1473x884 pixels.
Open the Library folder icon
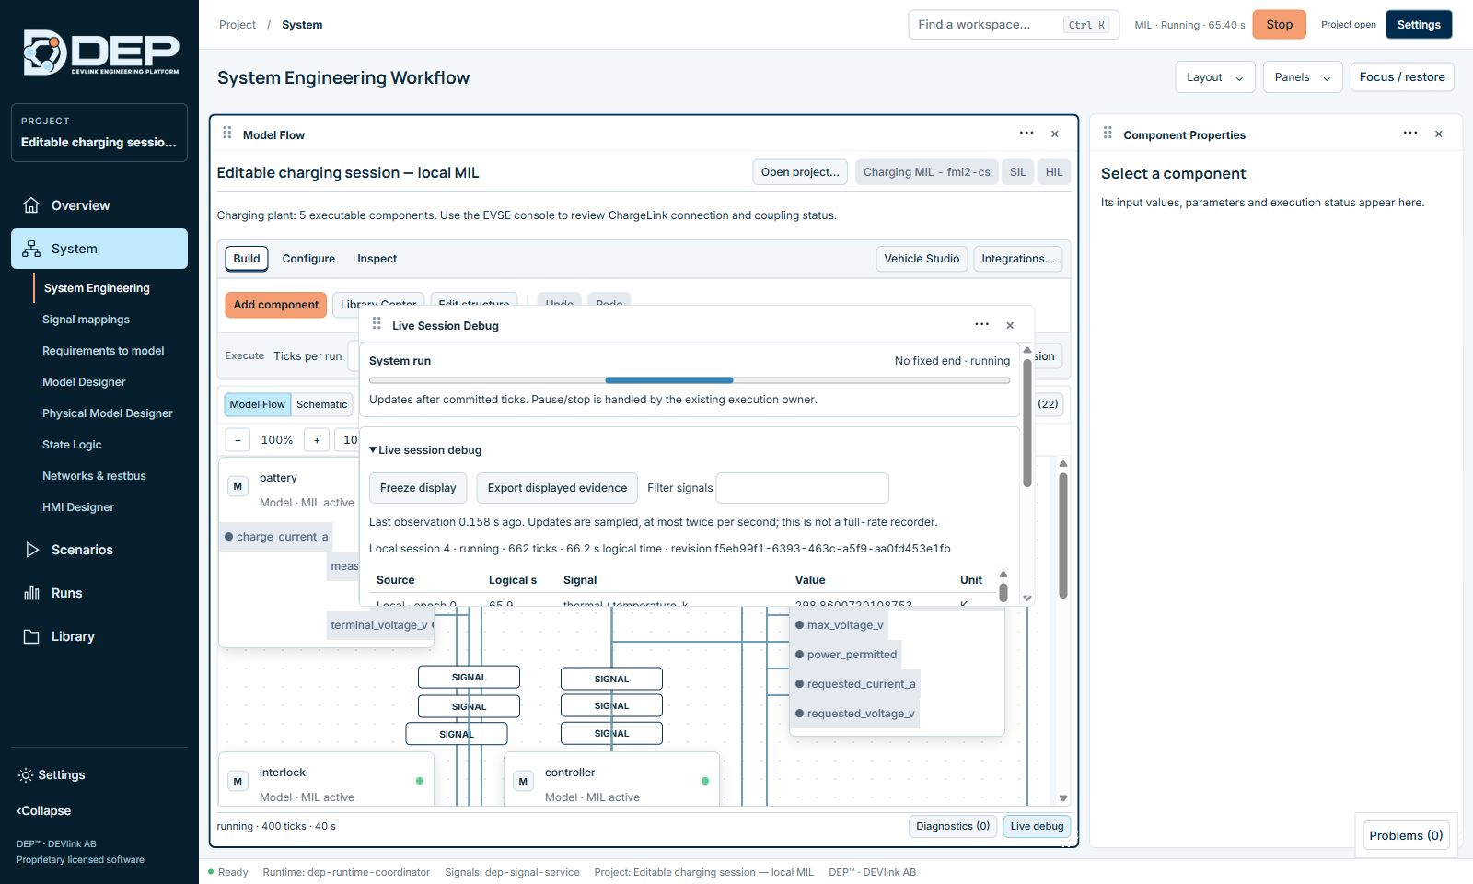pyautogui.click(x=31, y=636)
